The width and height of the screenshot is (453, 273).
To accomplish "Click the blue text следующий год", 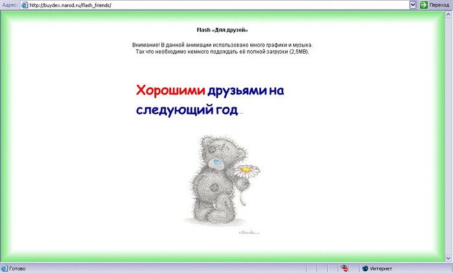I will [x=187, y=110].
